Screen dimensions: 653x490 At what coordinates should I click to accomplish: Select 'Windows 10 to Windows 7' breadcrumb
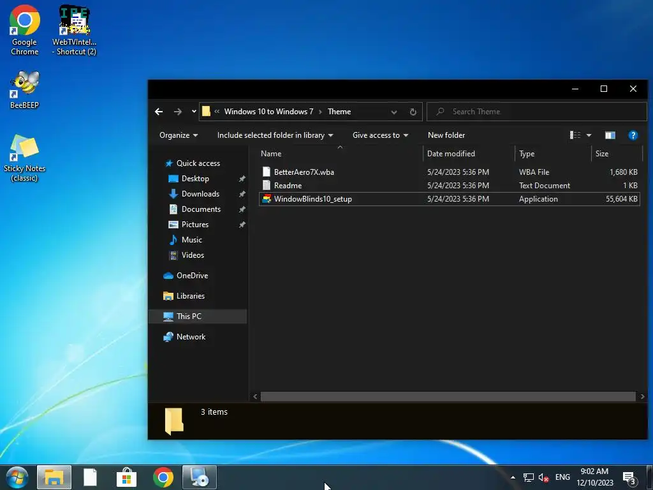[x=268, y=112]
